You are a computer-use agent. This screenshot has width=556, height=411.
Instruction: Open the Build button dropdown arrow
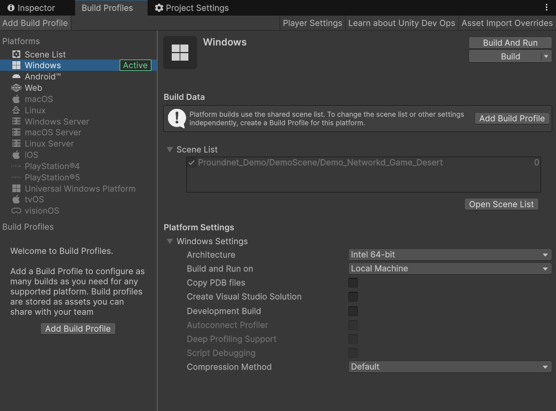[x=546, y=56]
